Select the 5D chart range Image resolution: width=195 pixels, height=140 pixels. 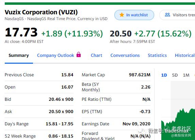[x=175, y=75]
